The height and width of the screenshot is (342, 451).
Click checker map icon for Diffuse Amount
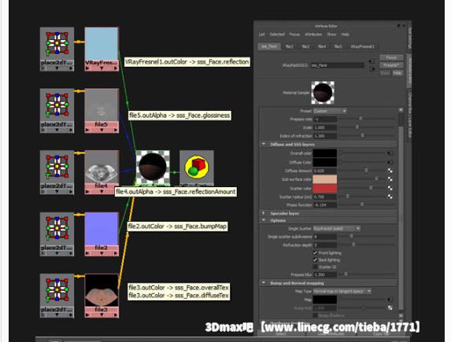coord(390,171)
